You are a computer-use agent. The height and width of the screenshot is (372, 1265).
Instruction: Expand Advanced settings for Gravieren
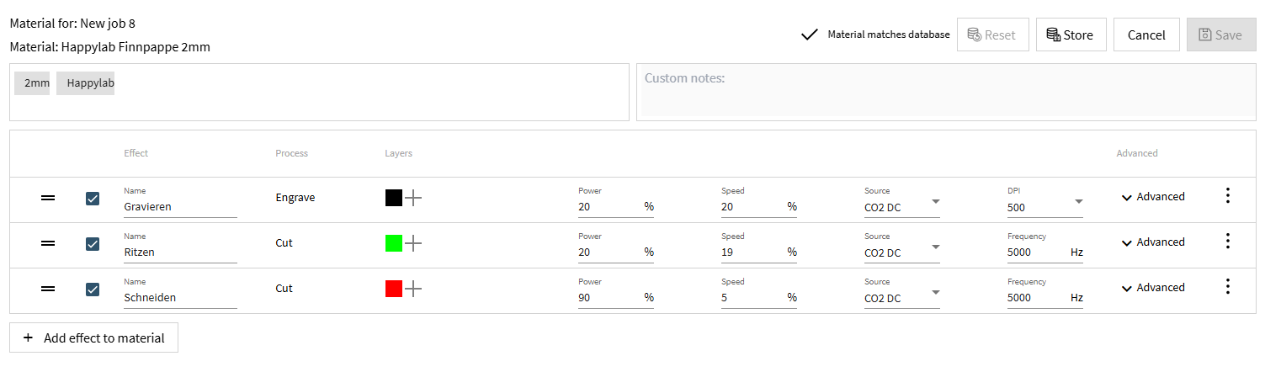1152,197
